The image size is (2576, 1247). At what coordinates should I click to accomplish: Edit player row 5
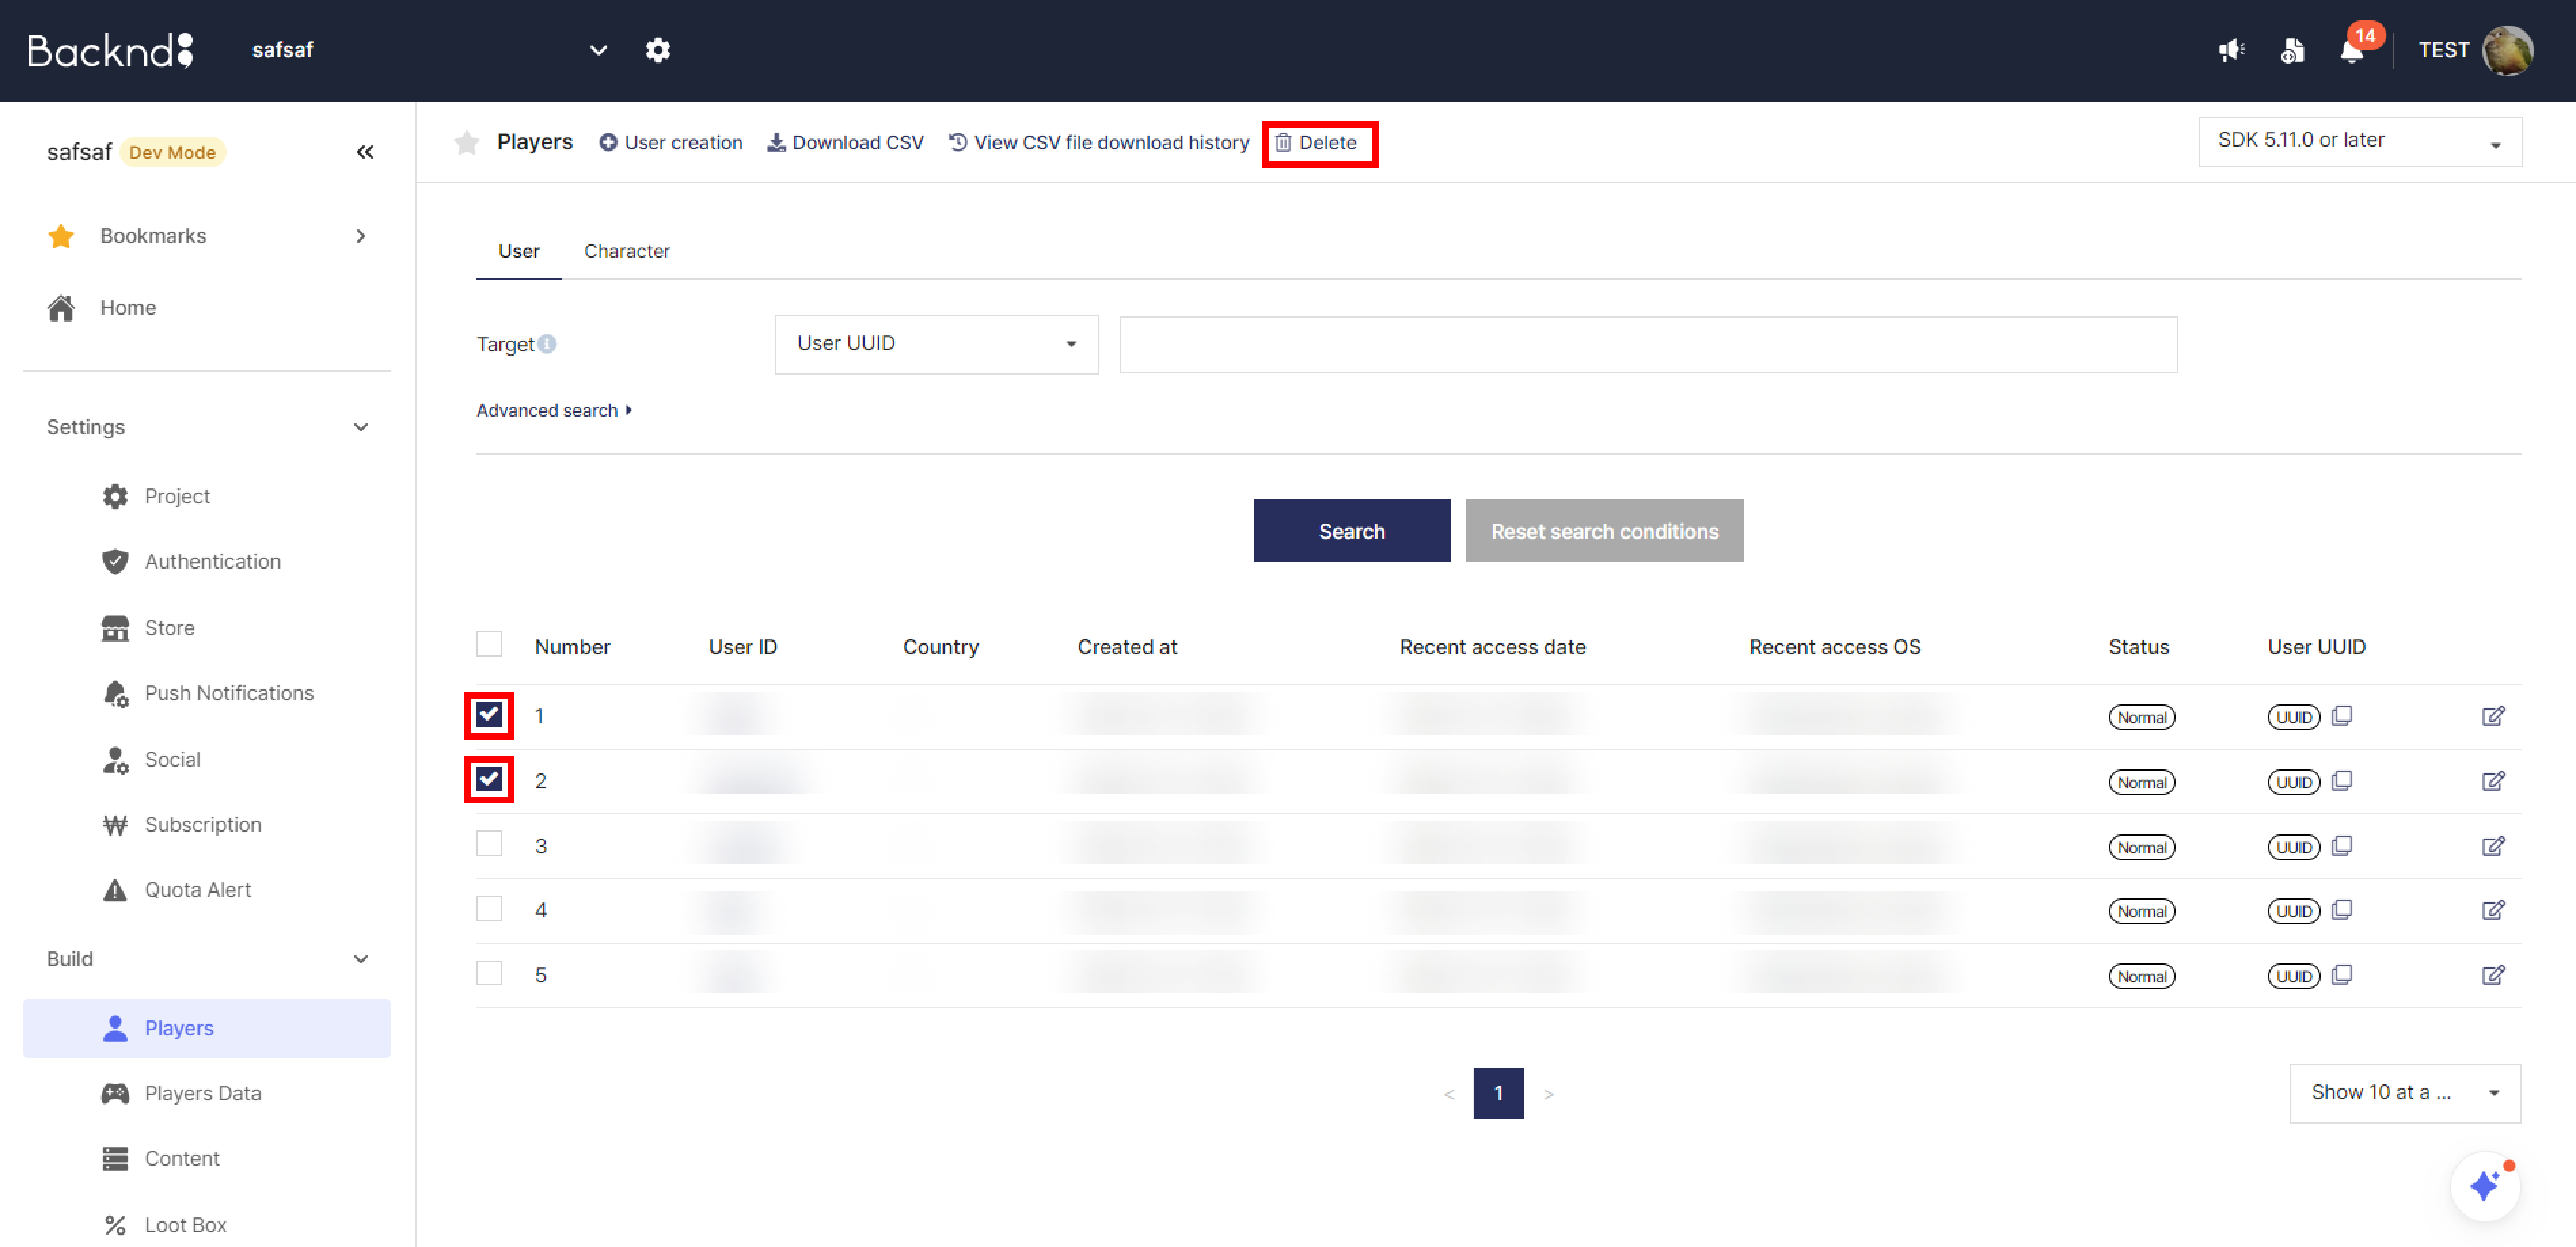click(x=2493, y=975)
